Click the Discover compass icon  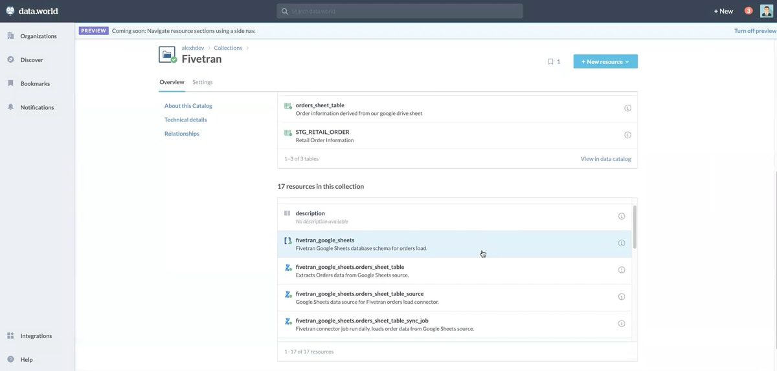10,59
